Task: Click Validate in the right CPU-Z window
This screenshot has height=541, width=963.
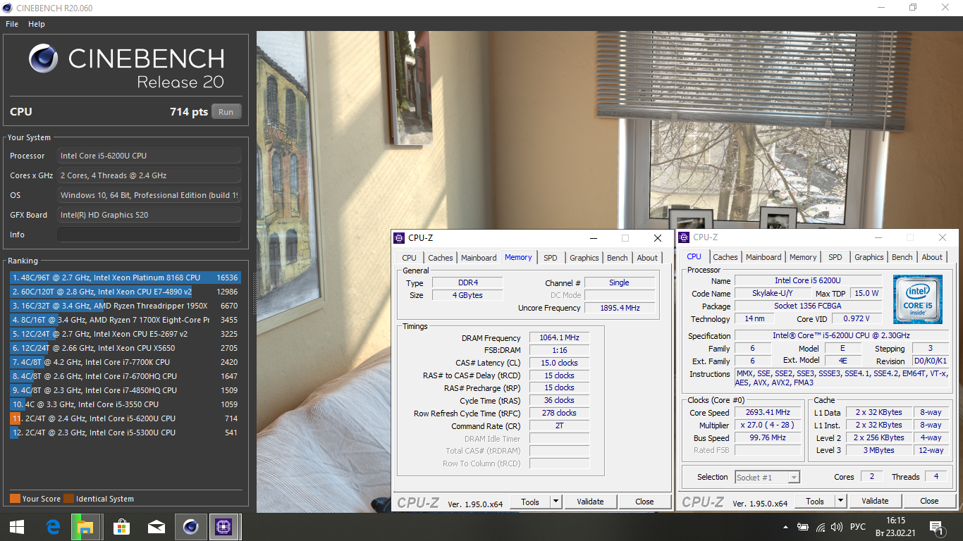Action: (x=875, y=501)
